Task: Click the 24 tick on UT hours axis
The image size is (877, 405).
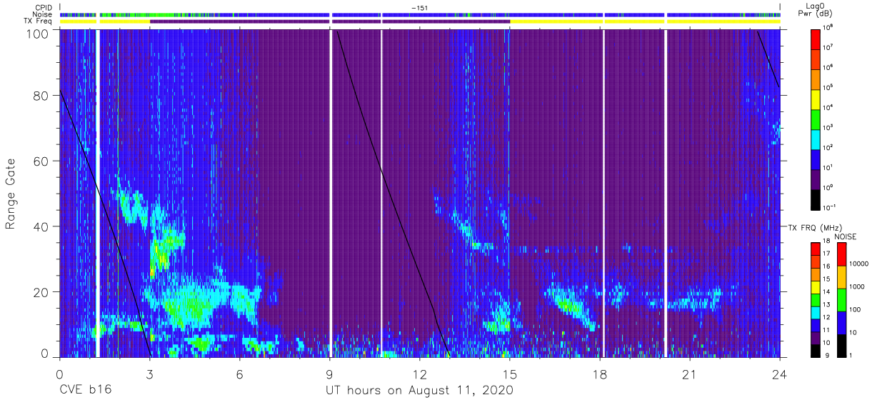Action: (780, 374)
